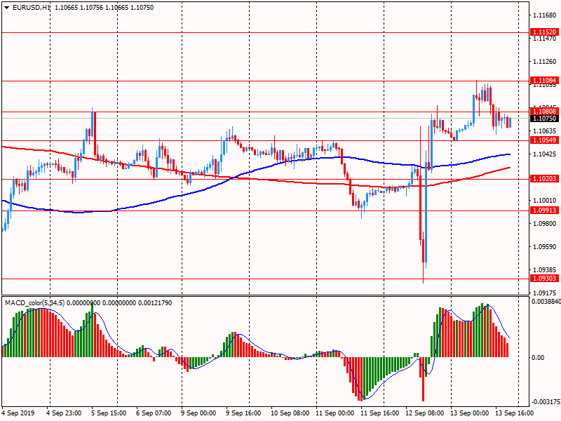Select the 1.10203 red price level label
Screen dimensions: 561x421
tap(545, 179)
